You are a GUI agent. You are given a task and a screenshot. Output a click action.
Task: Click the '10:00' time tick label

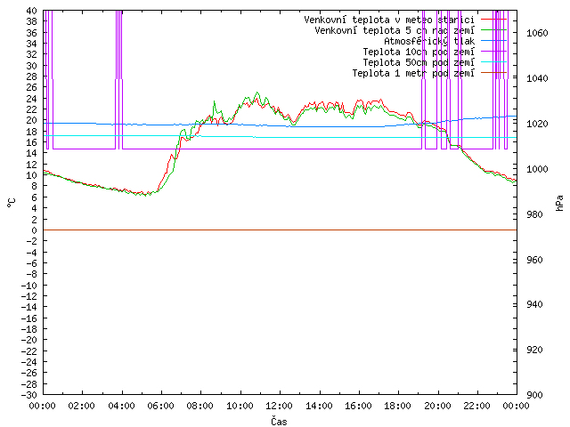240,406
